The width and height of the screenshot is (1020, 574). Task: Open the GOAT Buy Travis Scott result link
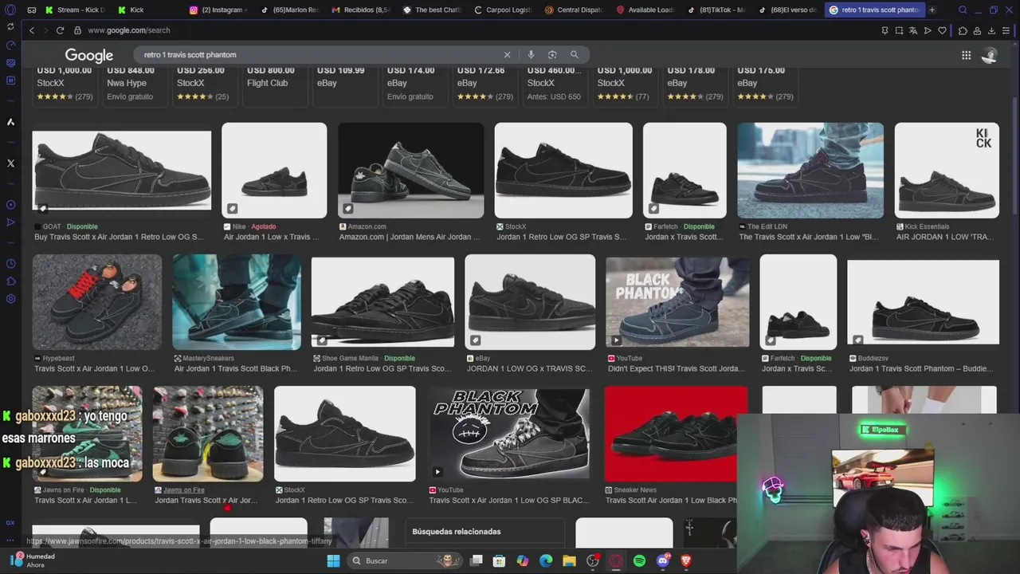point(118,237)
